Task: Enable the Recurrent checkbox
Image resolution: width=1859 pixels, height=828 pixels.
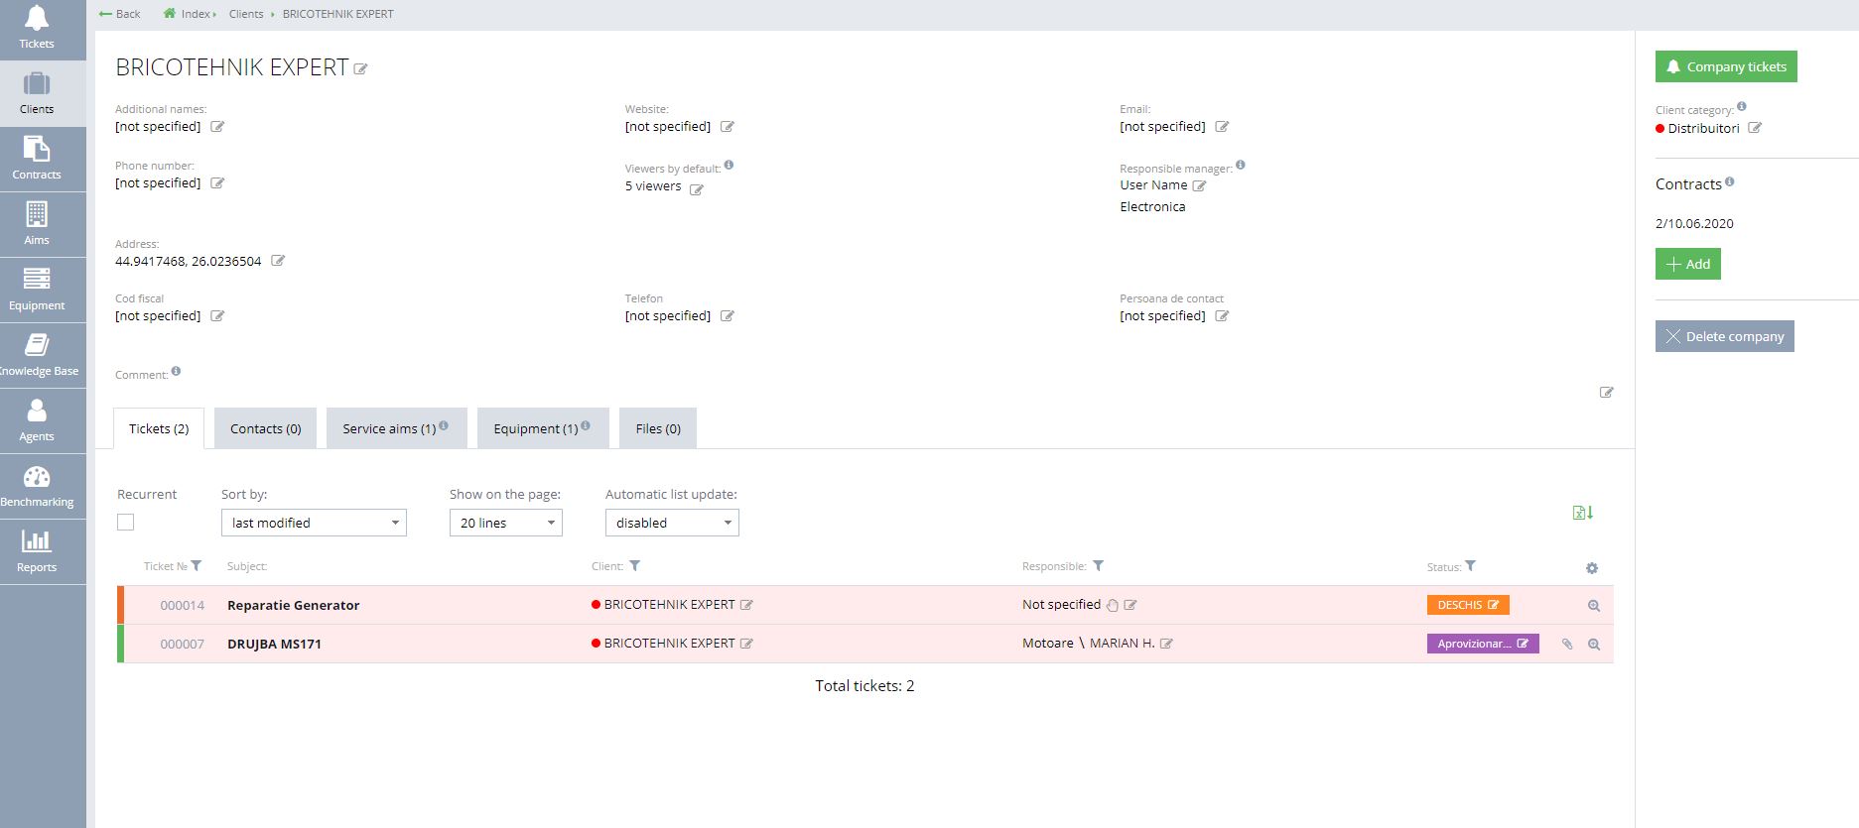Action: (125, 523)
